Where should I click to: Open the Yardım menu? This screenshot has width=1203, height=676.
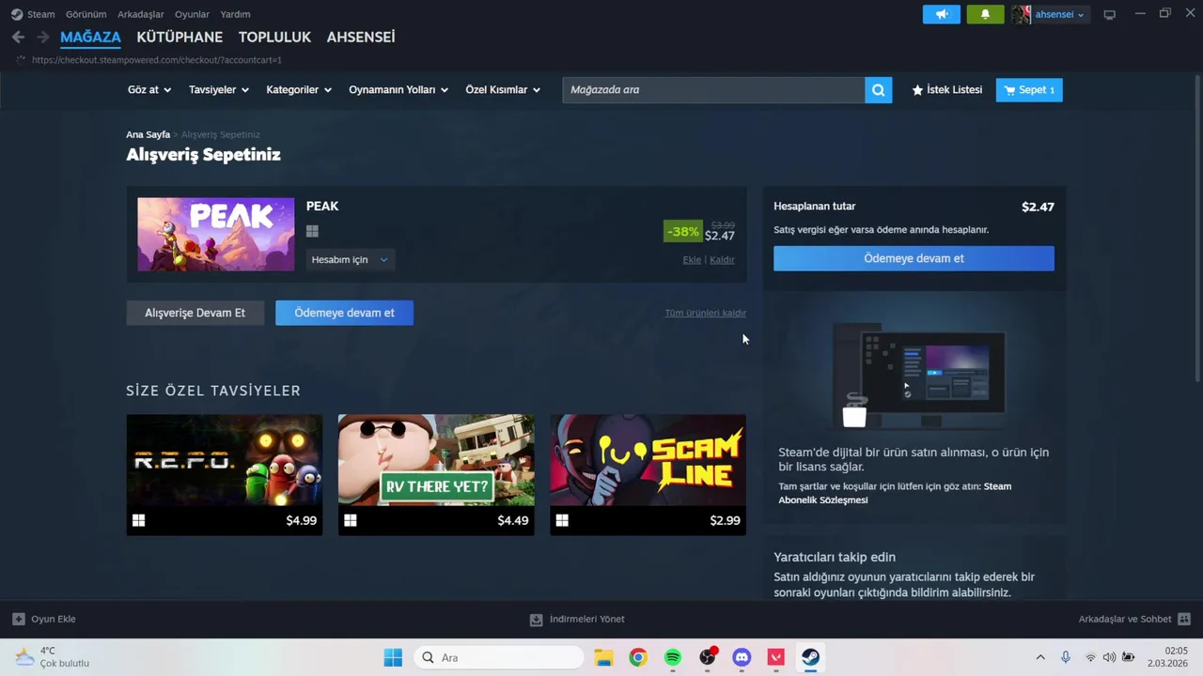[x=235, y=14]
